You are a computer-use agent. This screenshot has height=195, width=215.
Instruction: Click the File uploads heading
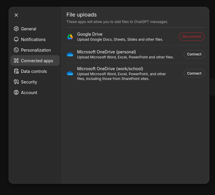[x=82, y=15]
